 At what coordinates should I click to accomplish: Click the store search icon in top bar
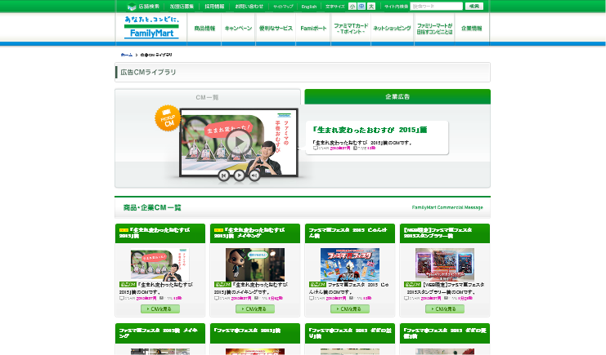(x=132, y=7)
